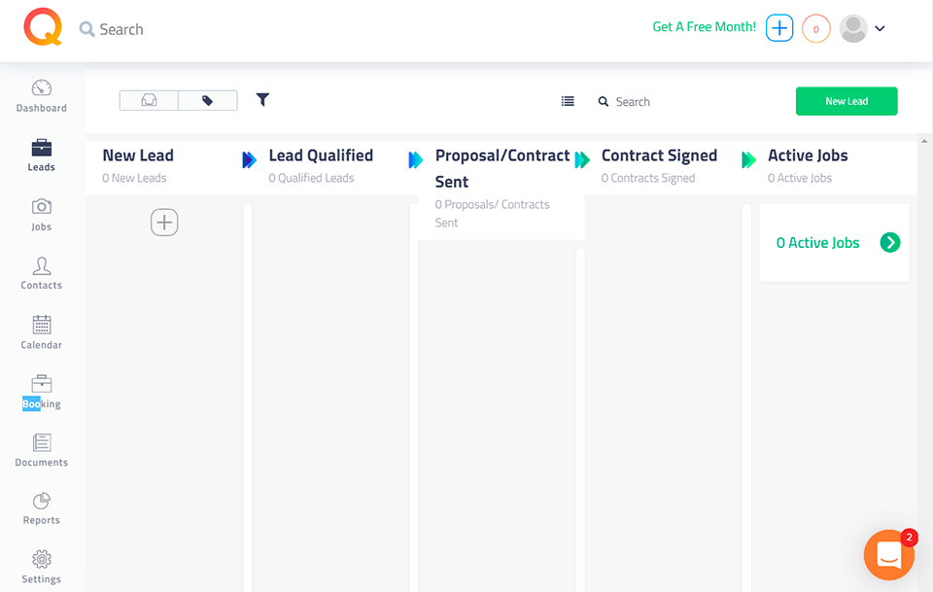Open the Calendar page
The image size is (933, 592).
coord(41,332)
